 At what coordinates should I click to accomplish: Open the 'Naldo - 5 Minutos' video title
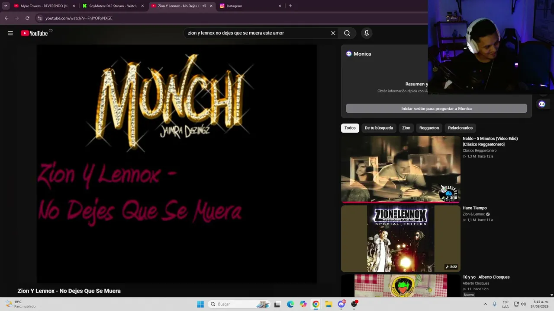(x=490, y=141)
